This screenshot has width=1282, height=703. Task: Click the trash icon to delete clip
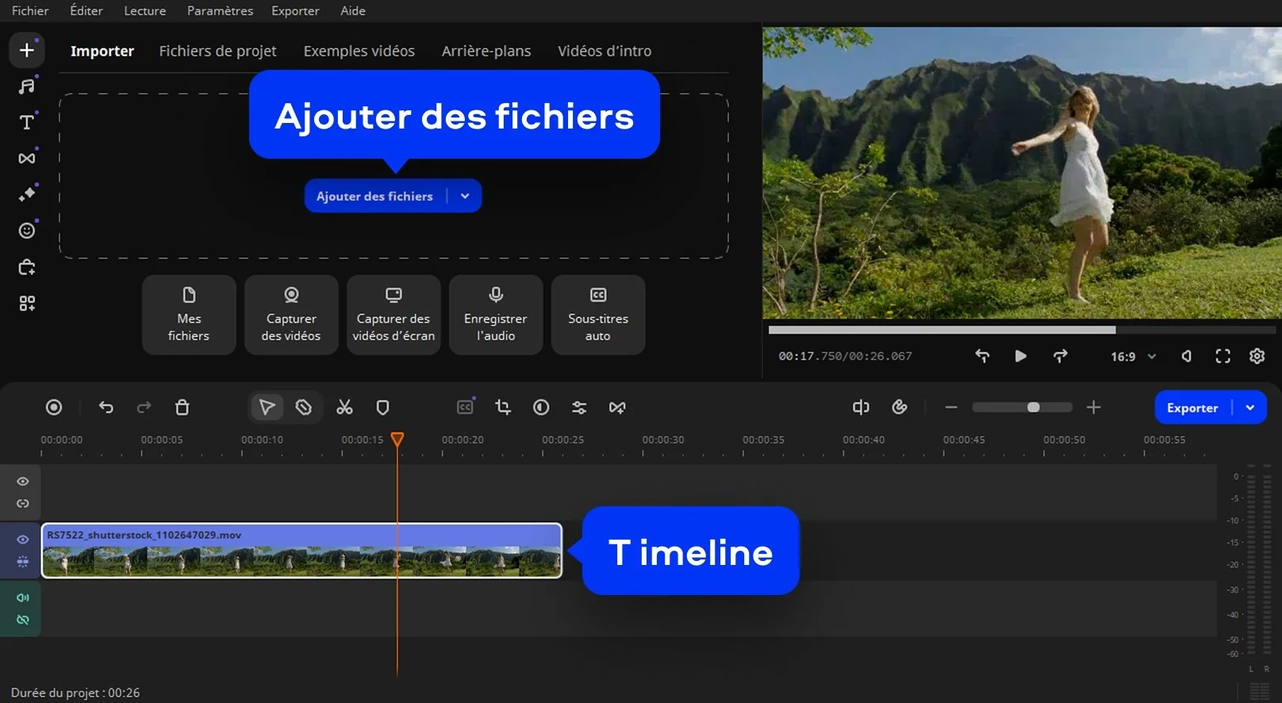coord(182,407)
